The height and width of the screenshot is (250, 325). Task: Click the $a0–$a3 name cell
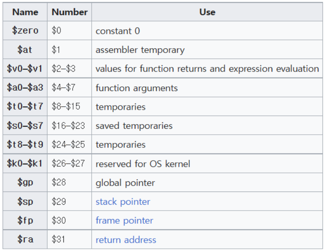(25, 88)
